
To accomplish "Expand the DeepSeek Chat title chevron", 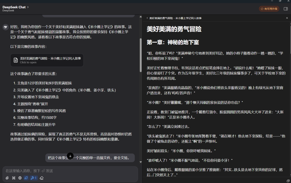I will click(x=28, y=7).
